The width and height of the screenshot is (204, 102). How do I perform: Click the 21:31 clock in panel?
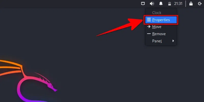click(x=178, y=4)
